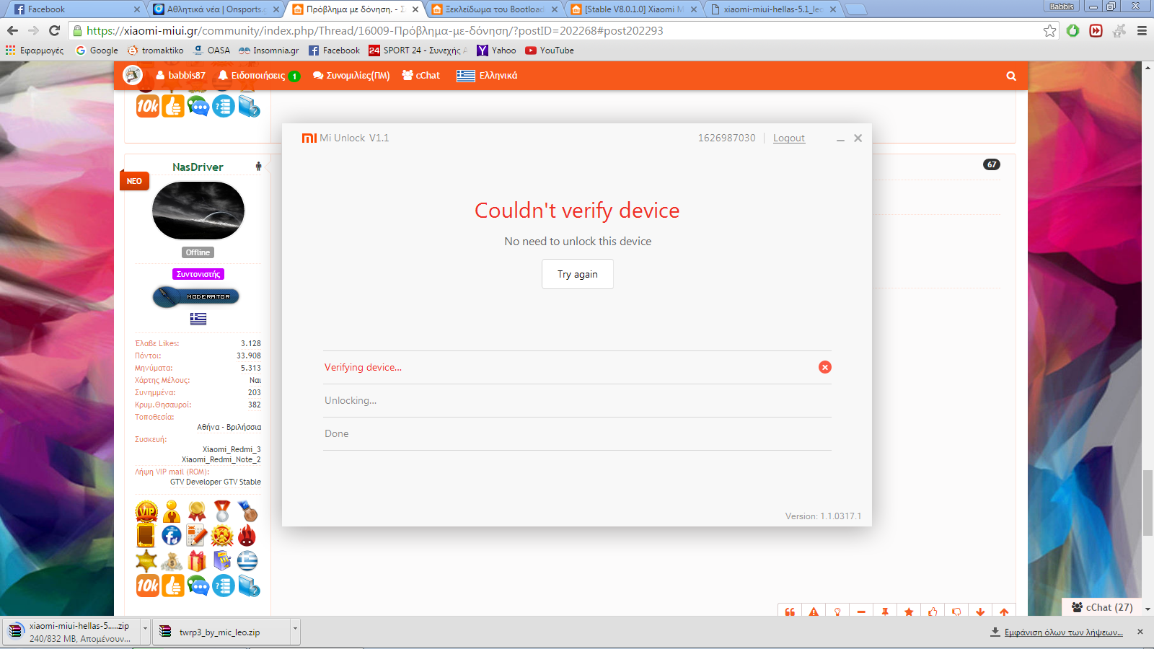This screenshot has height=649, width=1154.
Task: Click the down arrow icon in the post toolbar
Action: 980,612
